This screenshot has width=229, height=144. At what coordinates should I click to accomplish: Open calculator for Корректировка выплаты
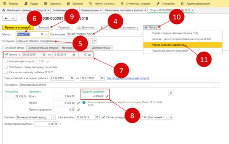pyautogui.click(x=56, y=124)
